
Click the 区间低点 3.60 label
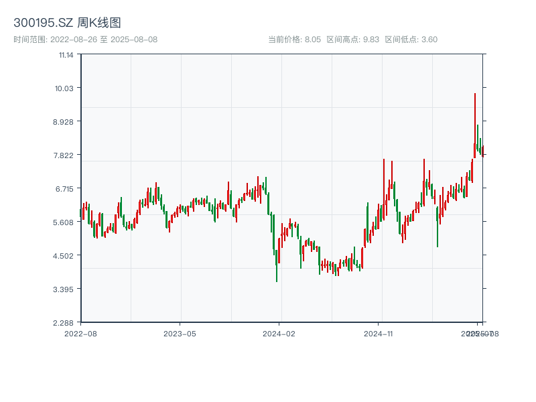(411, 40)
